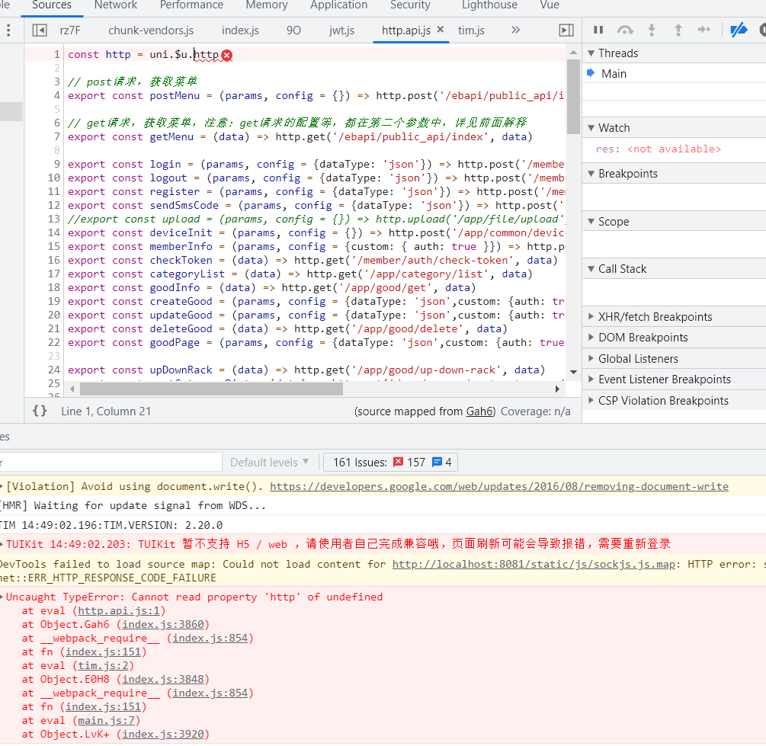Step over next function call

[625, 29]
